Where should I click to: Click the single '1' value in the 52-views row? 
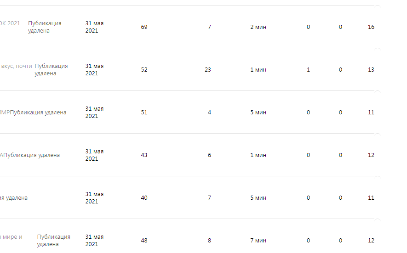[308, 70]
